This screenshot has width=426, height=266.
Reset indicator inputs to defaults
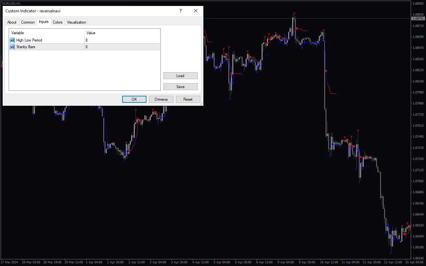pyautogui.click(x=188, y=99)
